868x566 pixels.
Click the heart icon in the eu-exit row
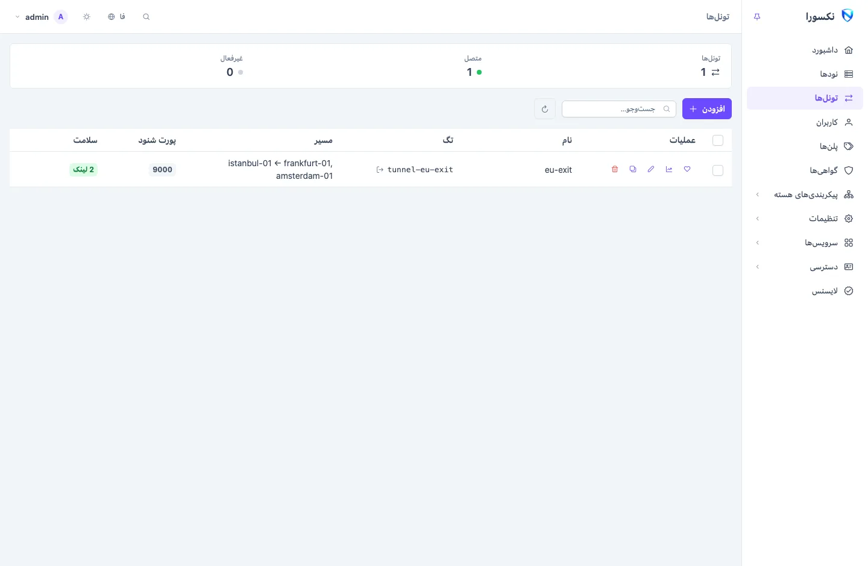pyautogui.click(x=687, y=169)
